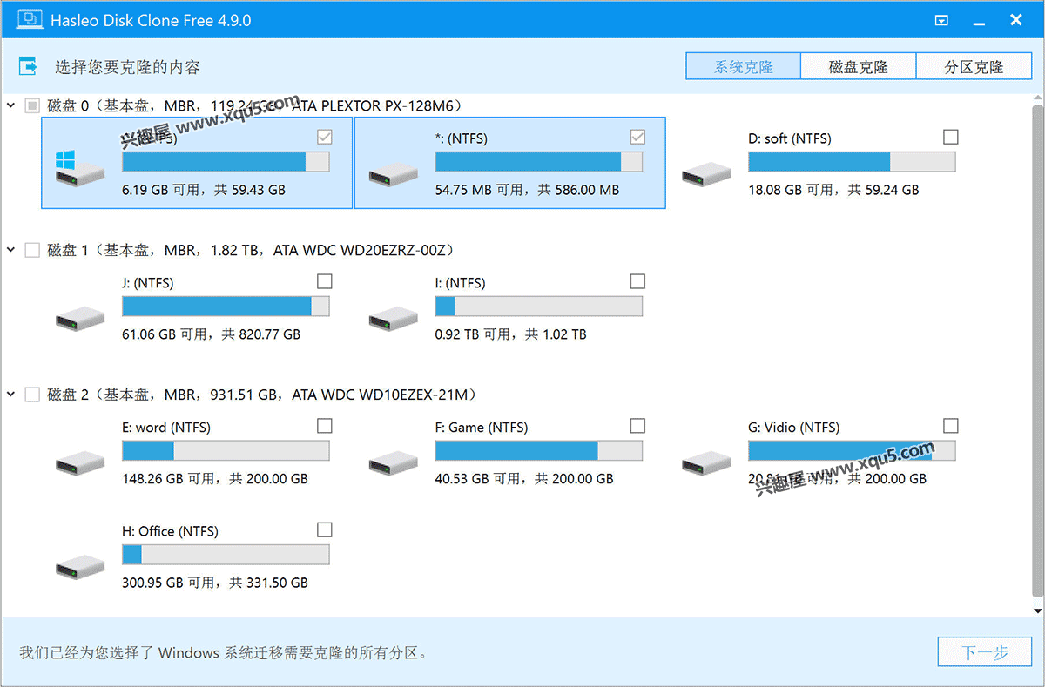Click the '0.92 TB 可用，共 1.02 TB' text
The height and width of the screenshot is (688, 1045).
click(511, 334)
